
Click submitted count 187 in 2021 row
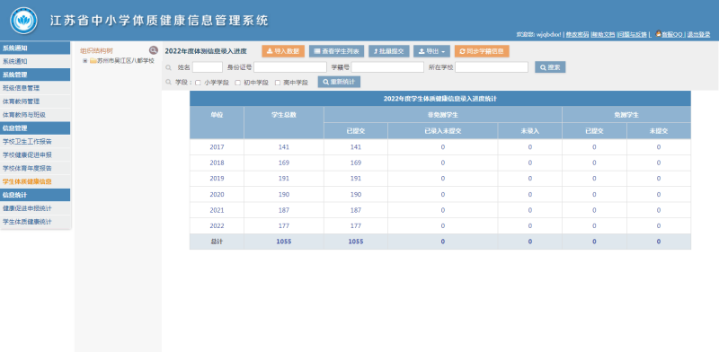coord(356,210)
